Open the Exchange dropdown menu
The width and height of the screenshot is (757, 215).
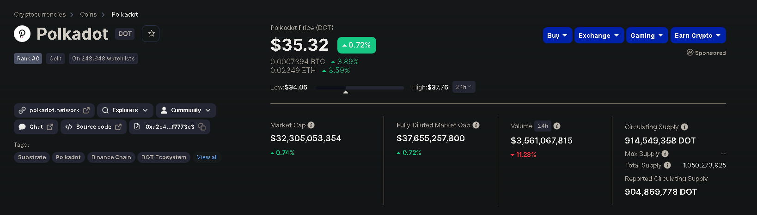point(599,36)
